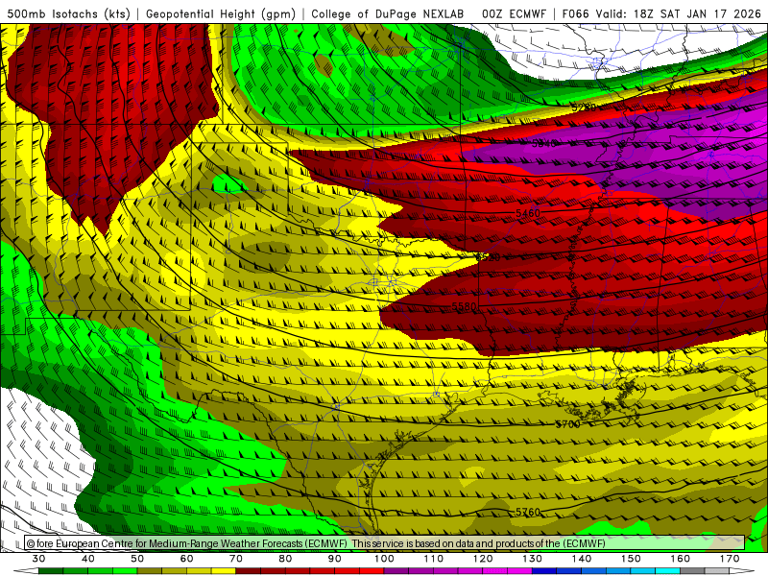Click the 'Valid: 18Z SAT JAN 17 2026' text
This screenshot has width=768, height=576.
pyautogui.click(x=679, y=13)
